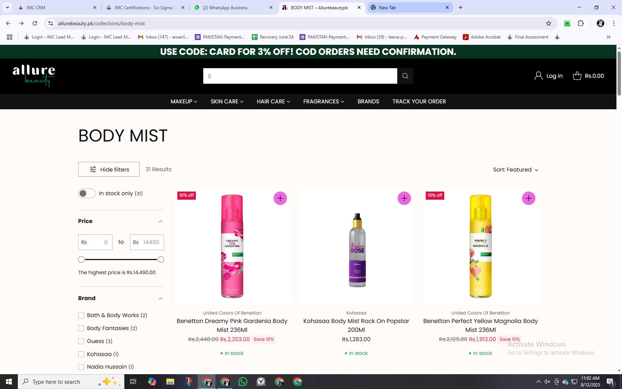622x389 pixels.
Task: Add Benetton Dreamy Pink Gardenia to cart
Action: click(x=280, y=198)
